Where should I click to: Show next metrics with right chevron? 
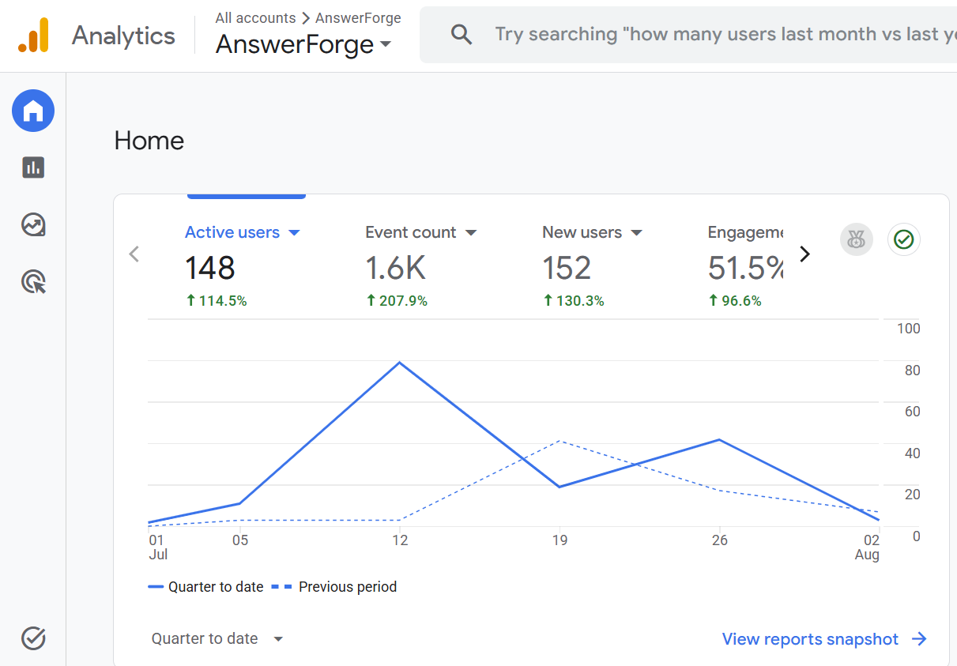tap(804, 254)
